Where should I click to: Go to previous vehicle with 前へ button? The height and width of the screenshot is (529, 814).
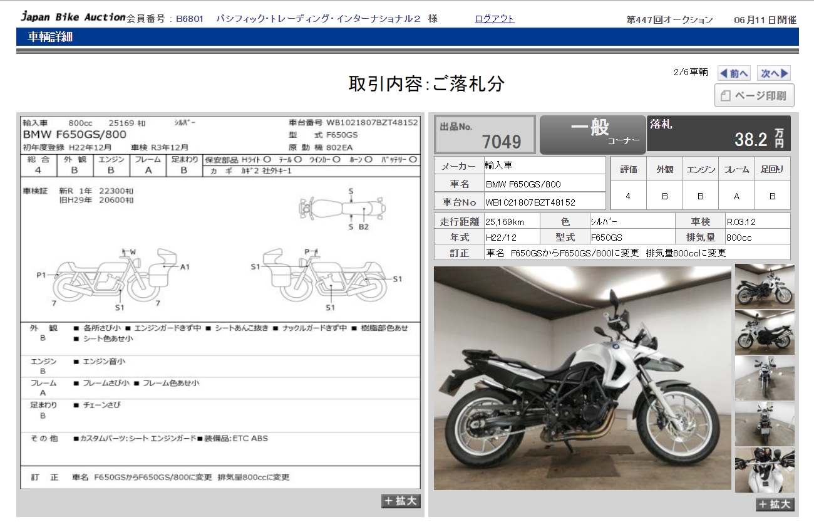[734, 73]
